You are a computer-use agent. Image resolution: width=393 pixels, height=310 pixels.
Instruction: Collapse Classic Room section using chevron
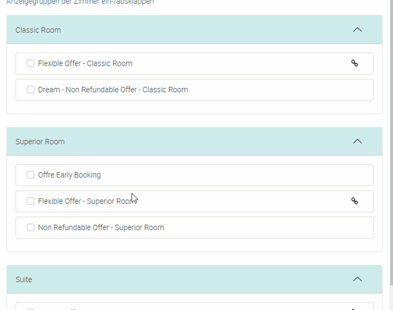pyautogui.click(x=358, y=30)
